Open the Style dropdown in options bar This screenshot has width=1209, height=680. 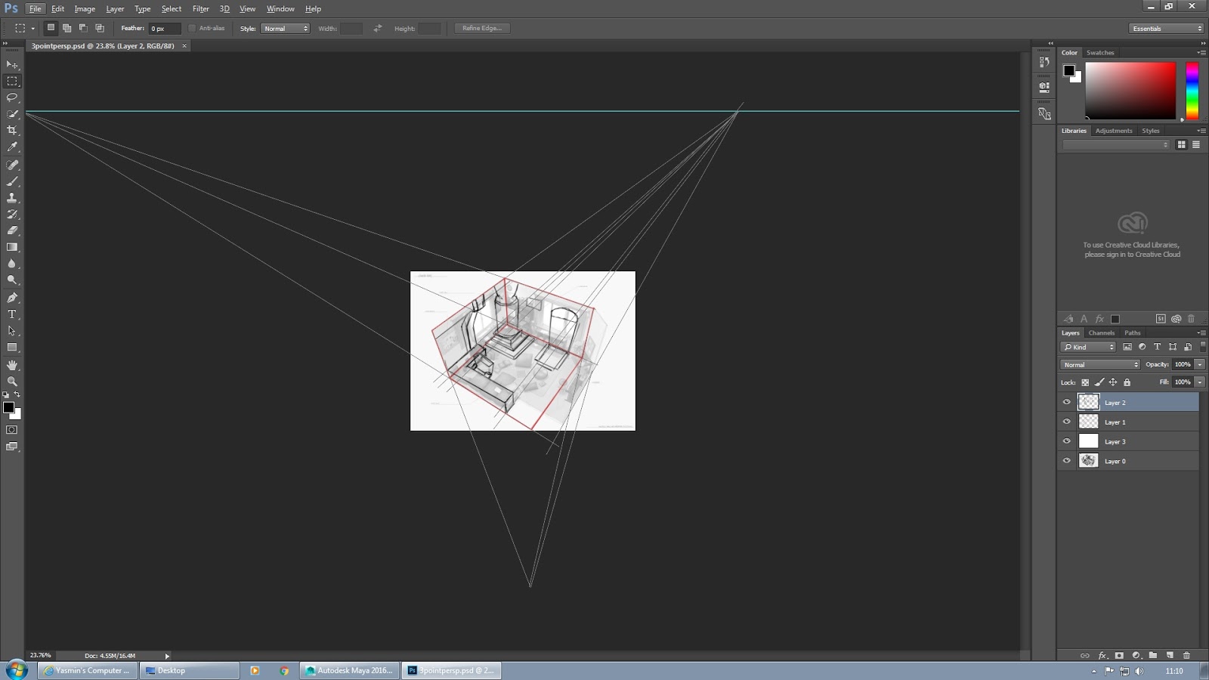286,27
